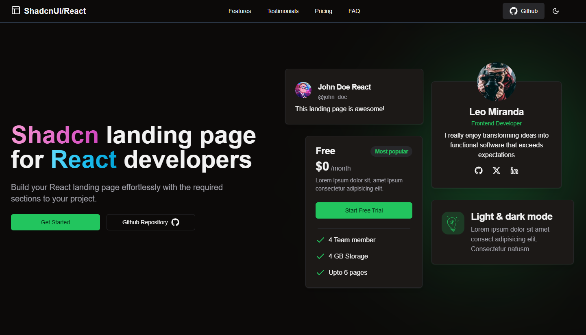The width and height of the screenshot is (586, 335).
Task: Click the @john_doe handle
Action: tap(333, 97)
